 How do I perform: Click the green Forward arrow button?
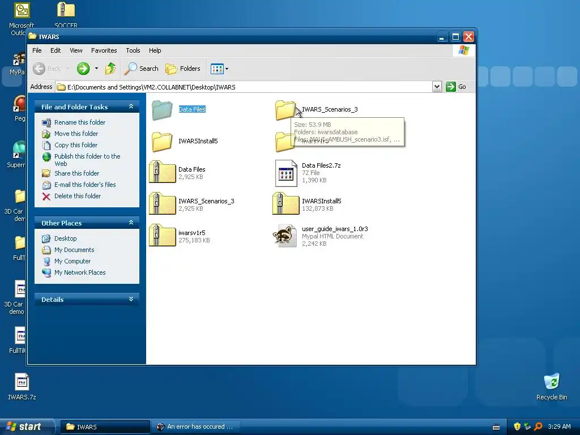[x=83, y=69]
